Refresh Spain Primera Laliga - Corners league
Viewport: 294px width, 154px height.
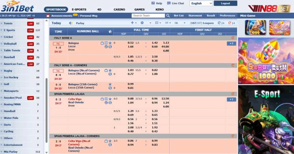point(233,136)
